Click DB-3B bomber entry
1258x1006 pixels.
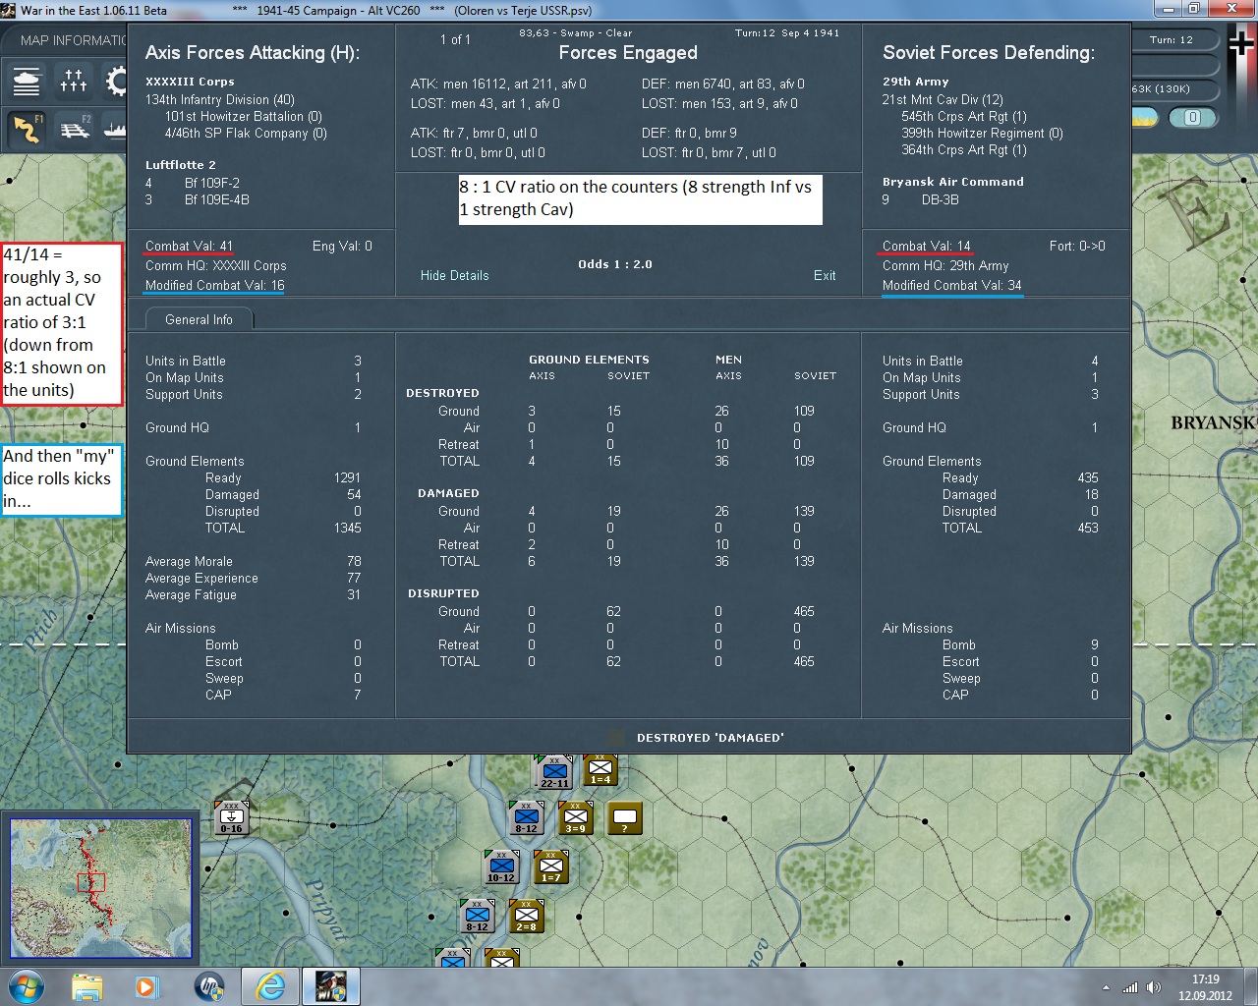click(x=941, y=200)
